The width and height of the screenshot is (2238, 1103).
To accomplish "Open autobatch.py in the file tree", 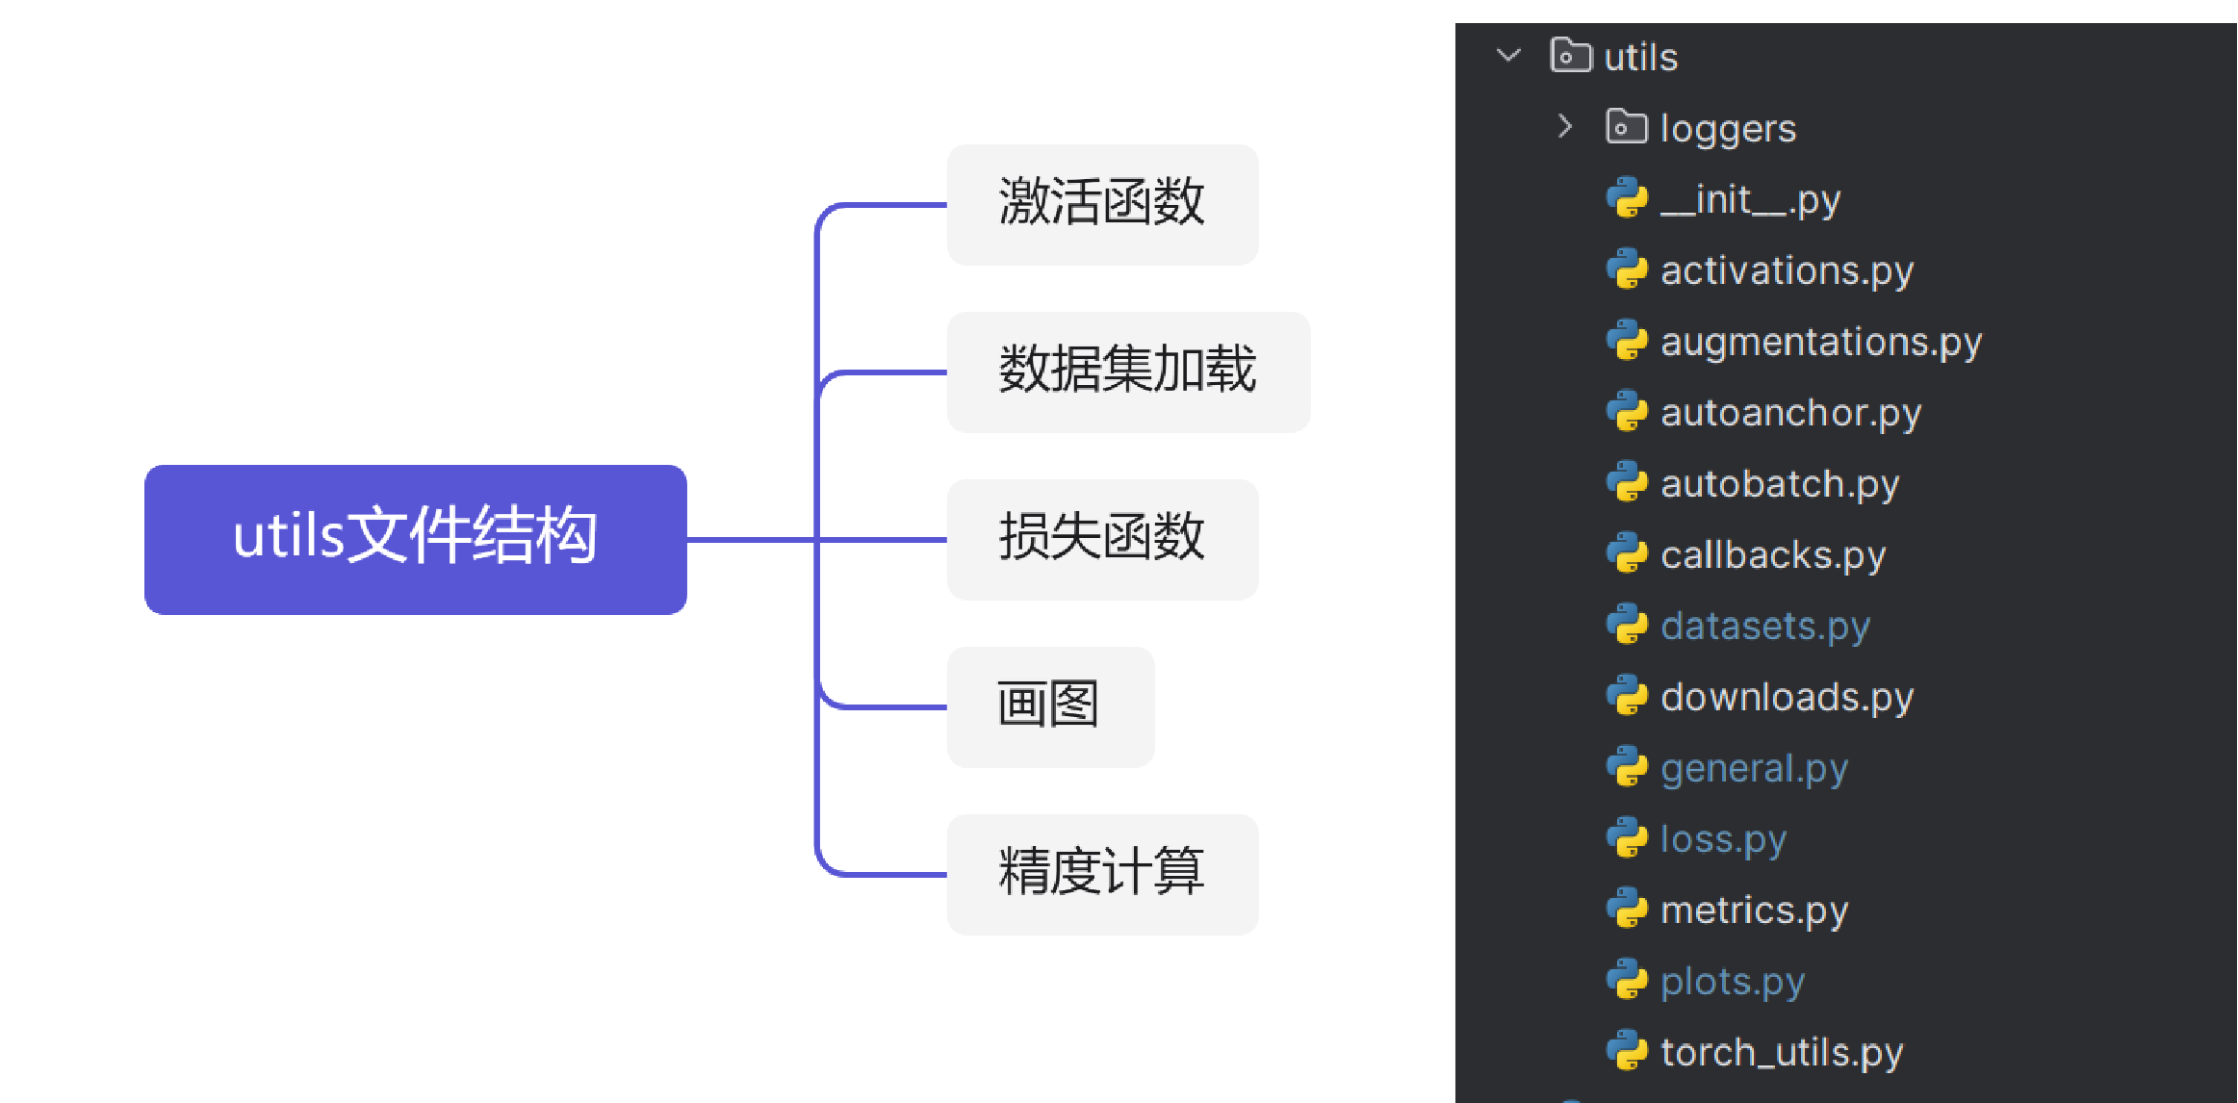I will coord(1779,483).
